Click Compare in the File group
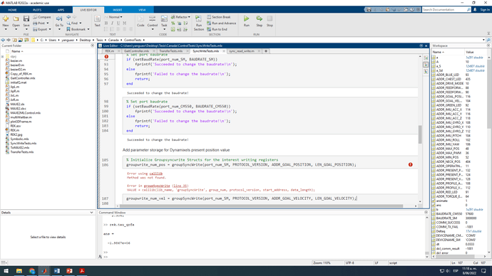 tap(42, 17)
